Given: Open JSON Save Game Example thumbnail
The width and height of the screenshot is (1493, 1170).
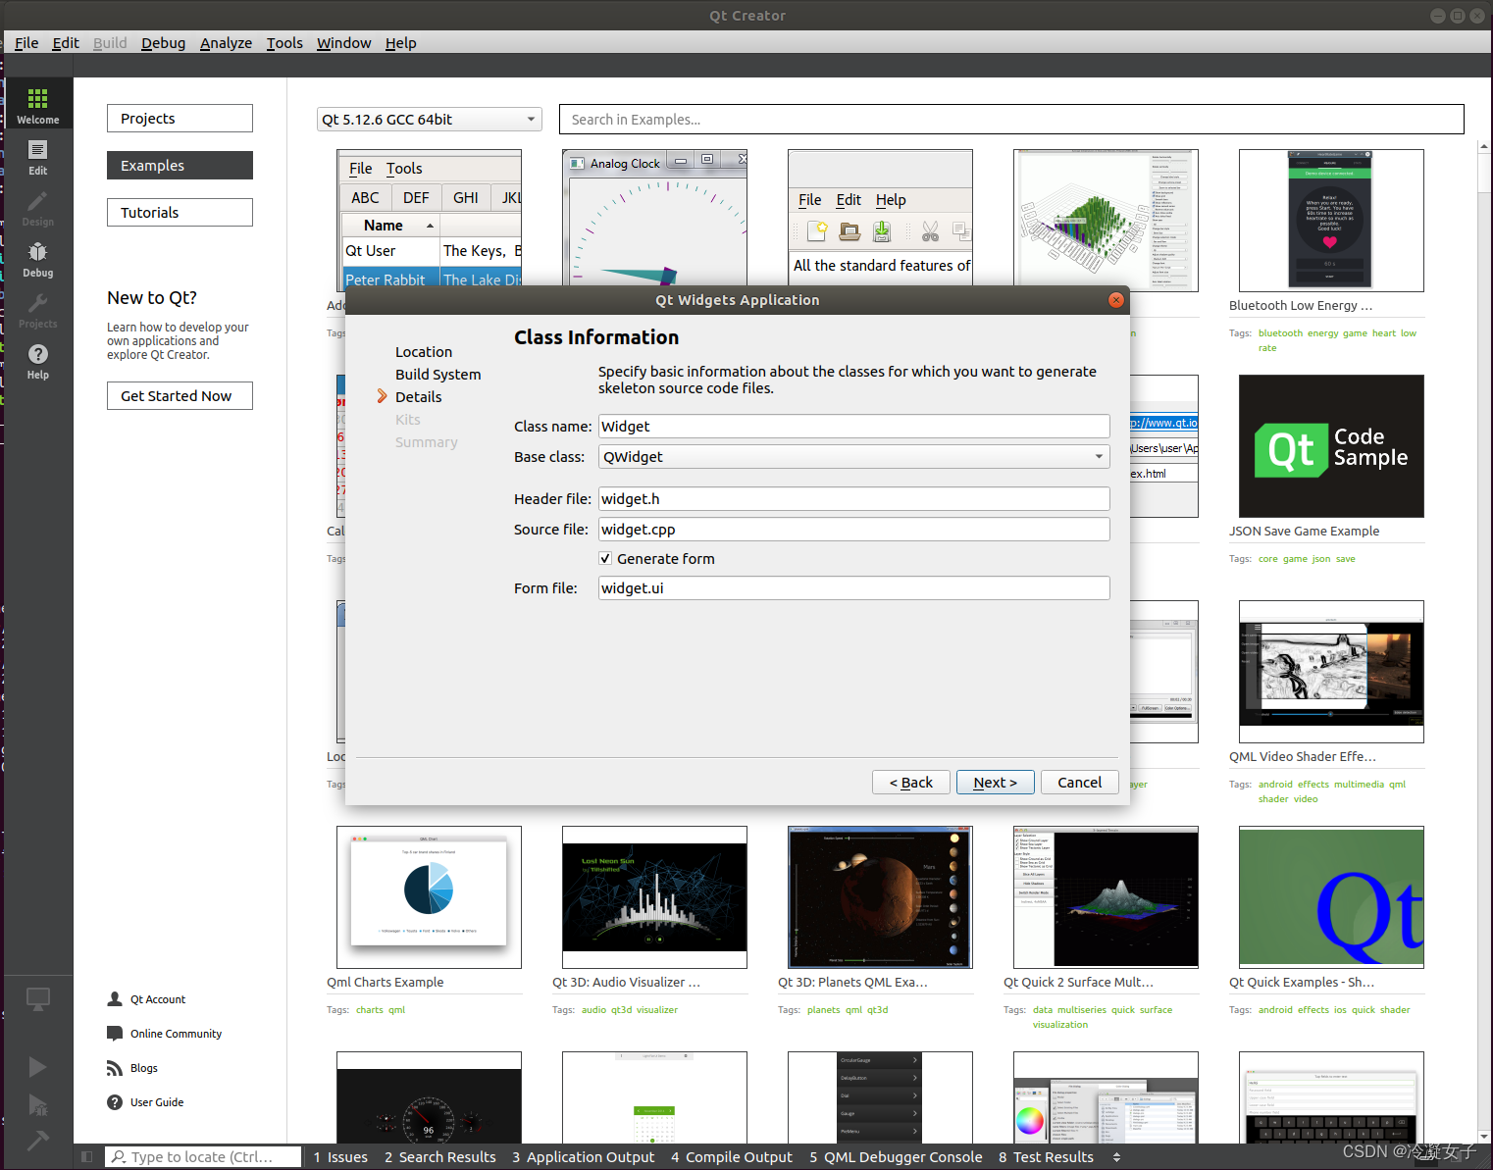Looking at the screenshot, I should [x=1331, y=446].
